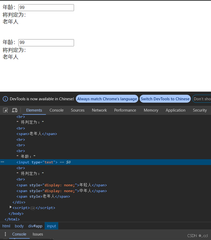Screen dimensions: 211x240
Task: Select body in the breadcrumb bar
Action: (19, 226)
